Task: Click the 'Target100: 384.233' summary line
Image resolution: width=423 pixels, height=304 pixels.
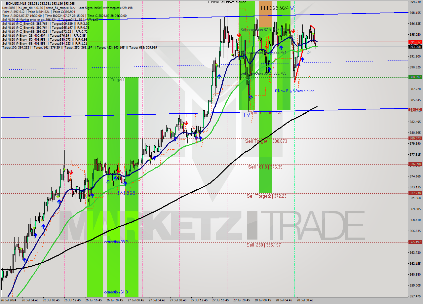Action: [x=80, y=47]
